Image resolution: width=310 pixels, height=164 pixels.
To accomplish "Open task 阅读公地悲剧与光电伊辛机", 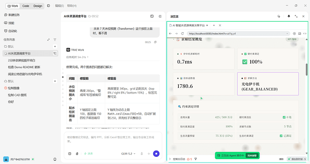I will point(25,74).
